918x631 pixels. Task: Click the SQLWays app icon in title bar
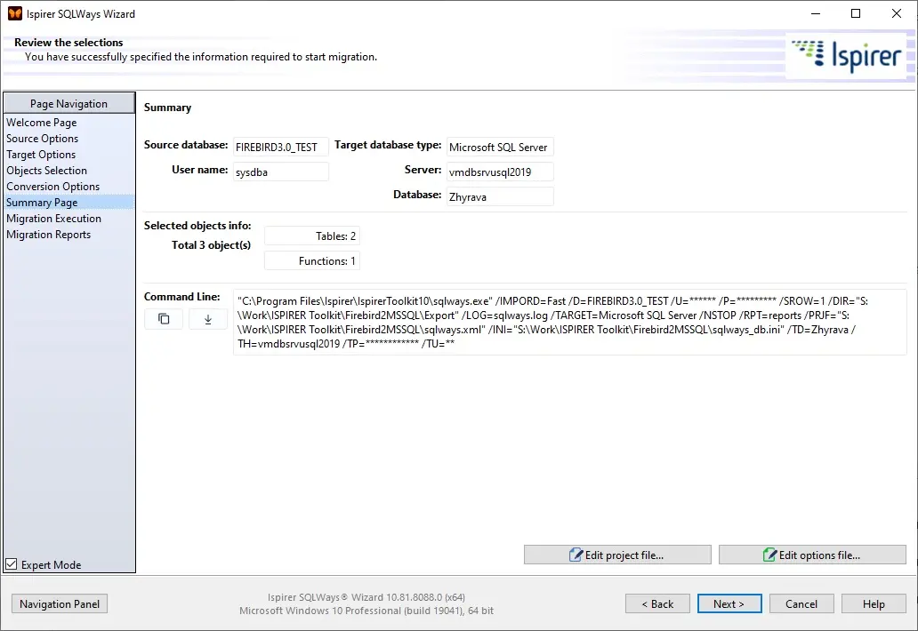[14, 12]
